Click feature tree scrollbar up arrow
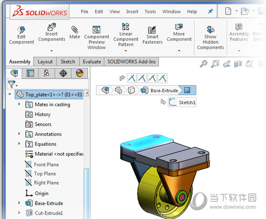The height and width of the screenshot is (219, 266). tap(87, 93)
